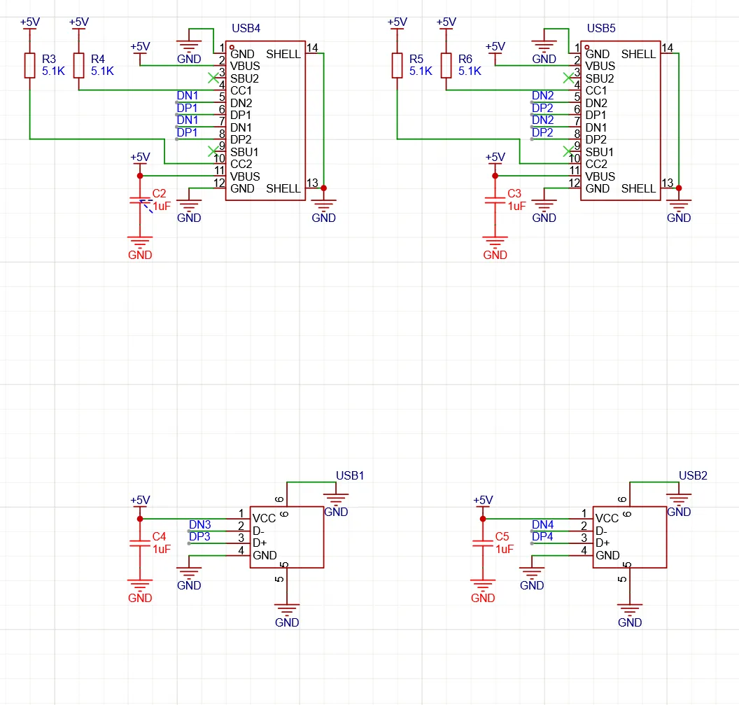Select the C3 designator text
Image resolution: width=739 pixels, height=705 pixels.
[514, 193]
